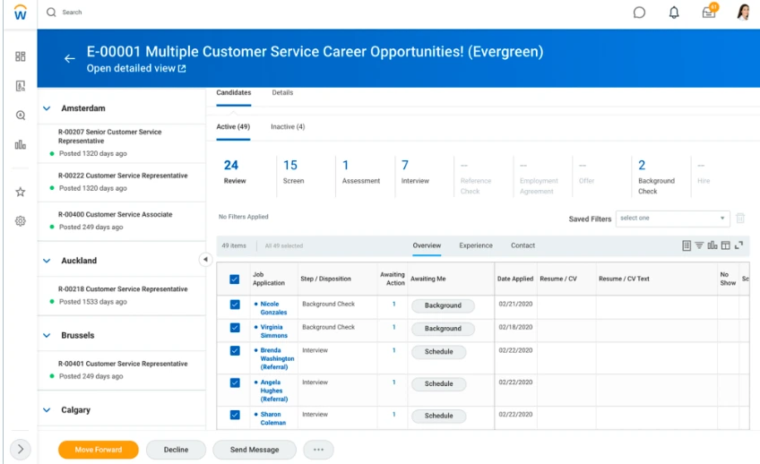Switch to Overview table tab
The image size is (760, 464).
(427, 245)
